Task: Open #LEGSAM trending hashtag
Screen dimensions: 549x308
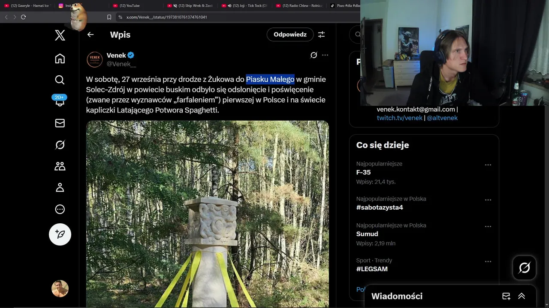Action: click(372, 269)
